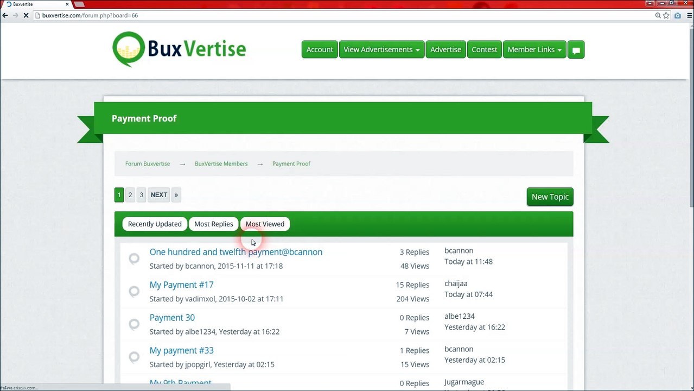Click the NEXT pagination button
This screenshot has width=694, height=391.
(x=159, y=195)
